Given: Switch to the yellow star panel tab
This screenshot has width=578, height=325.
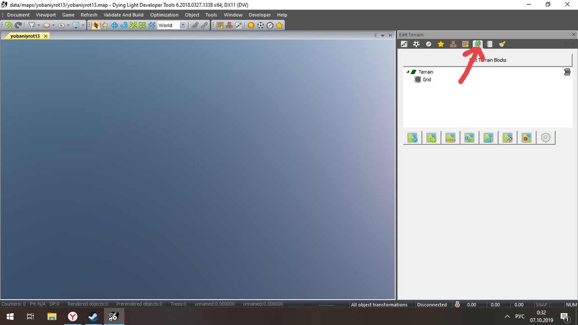Looking at the screenshot, I should pos(441,44).
